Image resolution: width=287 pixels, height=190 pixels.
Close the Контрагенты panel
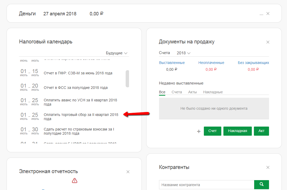pos(268,167)
